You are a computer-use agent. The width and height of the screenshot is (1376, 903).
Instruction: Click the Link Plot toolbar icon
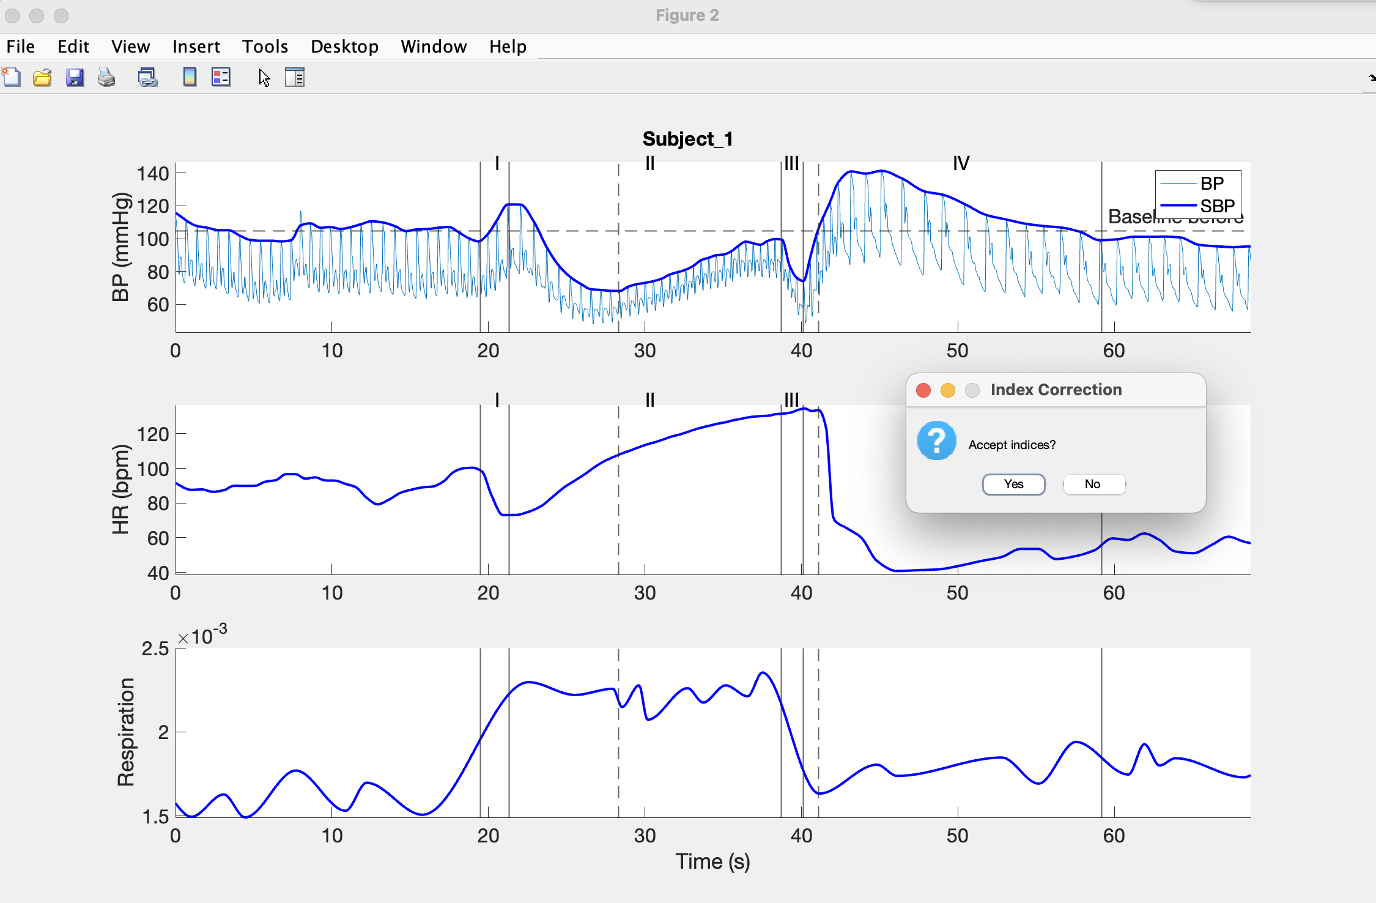point(147,78)
